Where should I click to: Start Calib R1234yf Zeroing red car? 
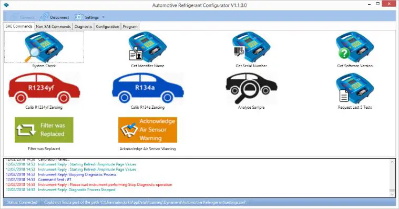point(44,88)
